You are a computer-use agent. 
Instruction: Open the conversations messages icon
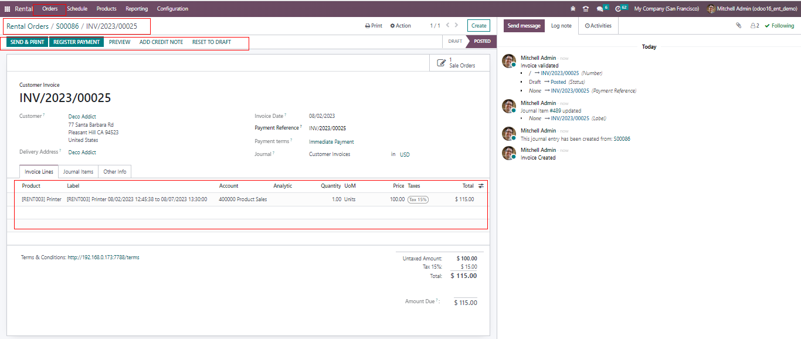pyautogui.click(x=601, y=9)
